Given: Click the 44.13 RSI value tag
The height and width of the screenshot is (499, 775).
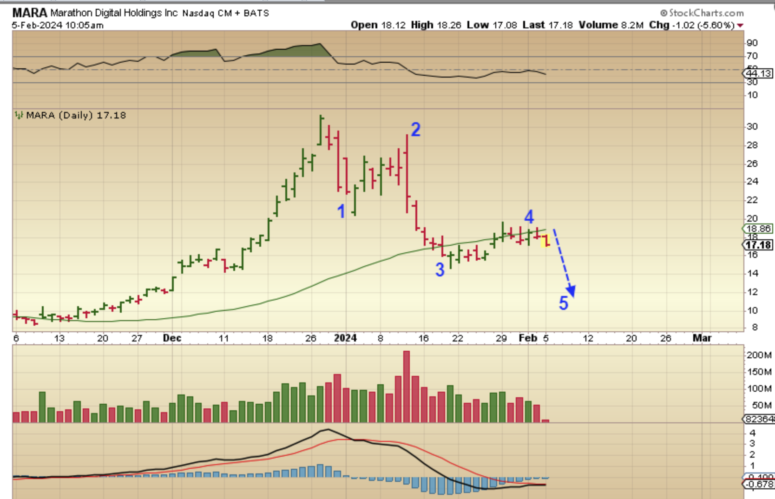Looking at the screenshot, I should [x=758, y=73].
